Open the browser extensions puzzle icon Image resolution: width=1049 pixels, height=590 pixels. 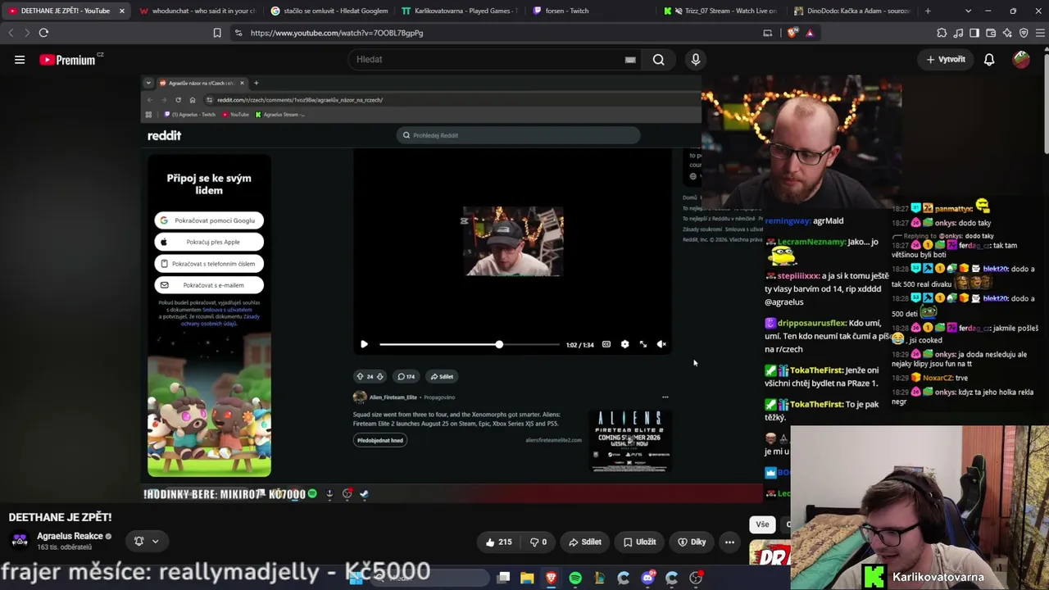pyautogui.click(x=942, y=33)
